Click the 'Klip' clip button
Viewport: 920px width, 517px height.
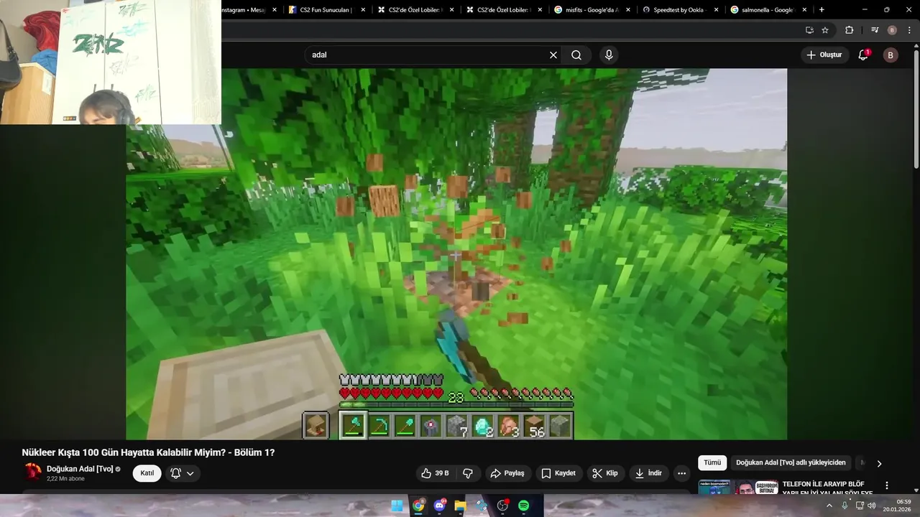pyautogui.click(x=605, y=473)
